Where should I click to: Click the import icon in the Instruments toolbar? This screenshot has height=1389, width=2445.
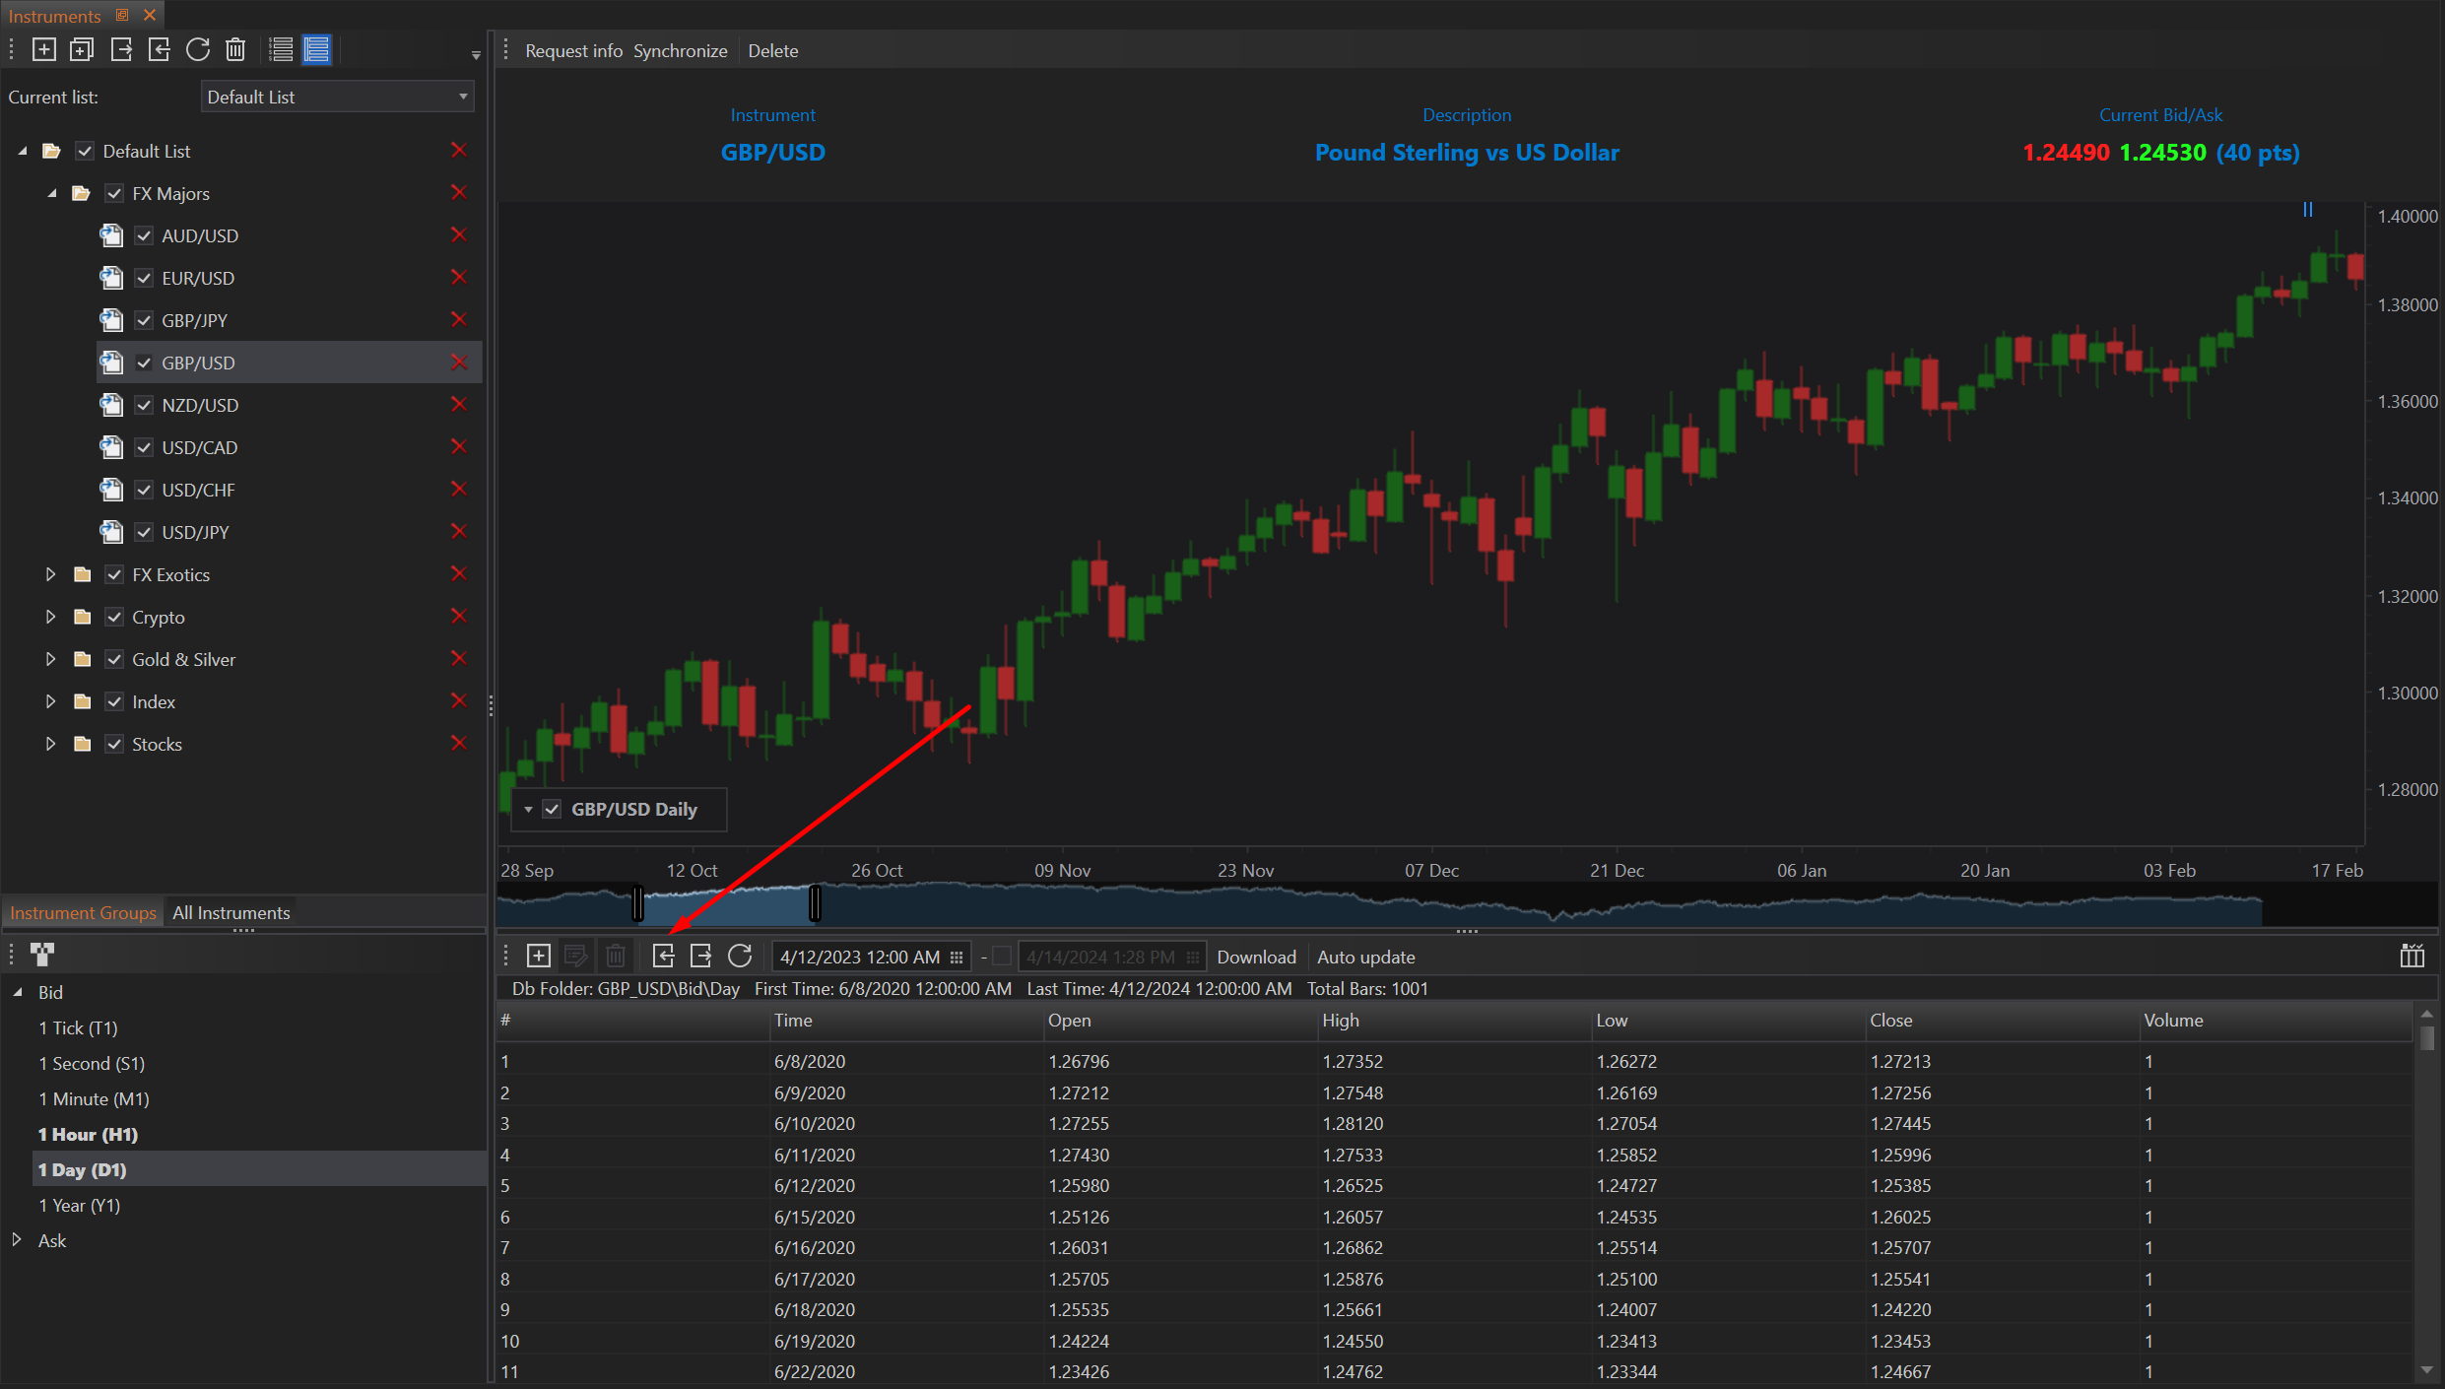coord(159,49)
